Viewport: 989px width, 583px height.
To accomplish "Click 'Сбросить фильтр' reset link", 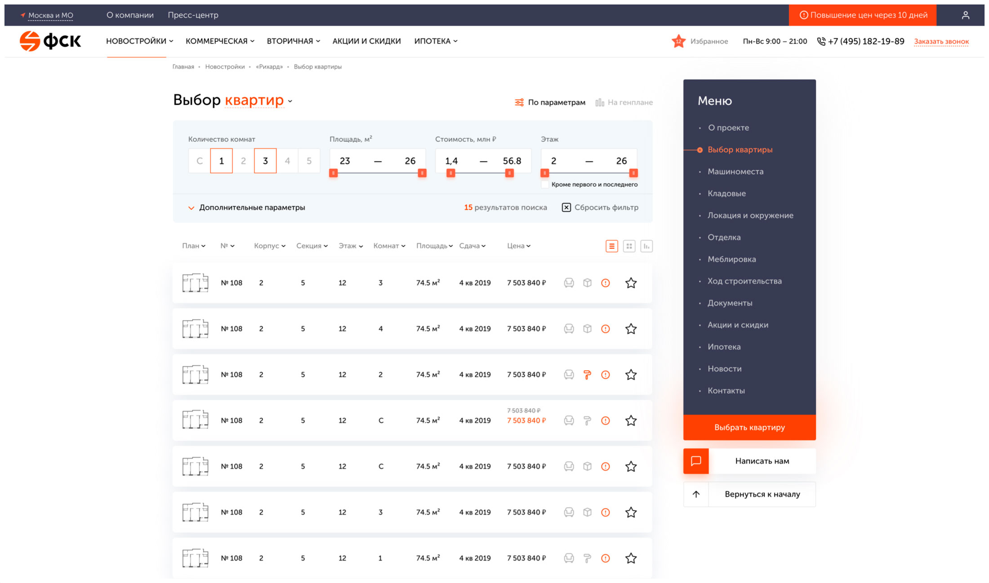I will click(600, 208).
